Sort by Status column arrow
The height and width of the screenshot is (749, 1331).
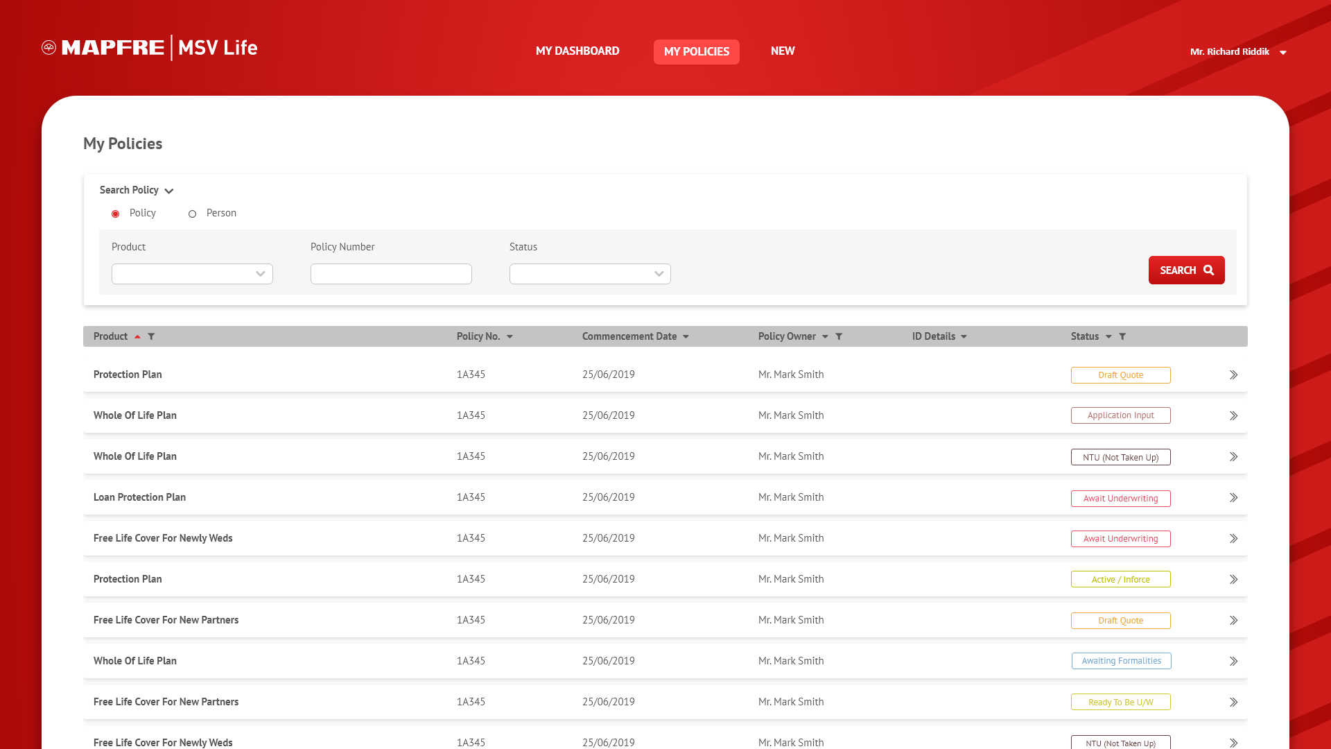(1108, 337)
